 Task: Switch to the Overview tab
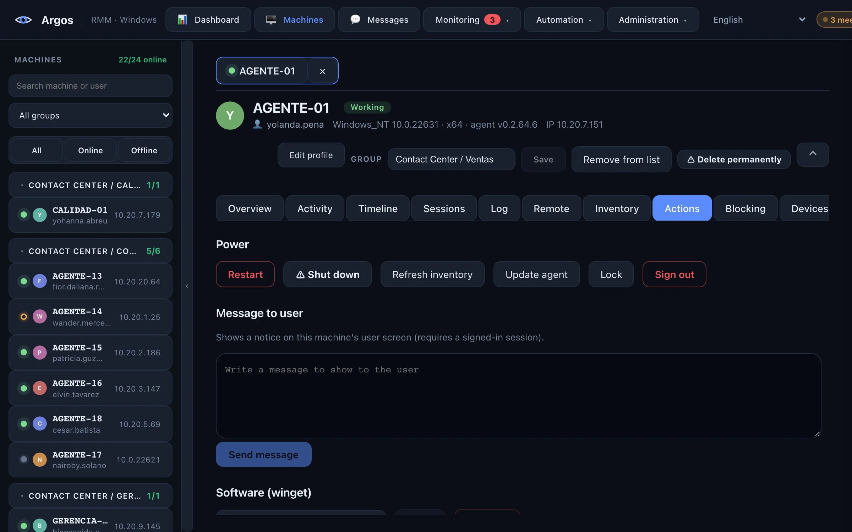coord(250,209)
